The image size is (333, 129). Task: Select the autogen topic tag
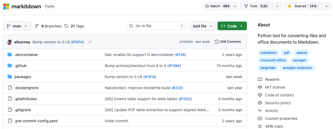point(300,60)
